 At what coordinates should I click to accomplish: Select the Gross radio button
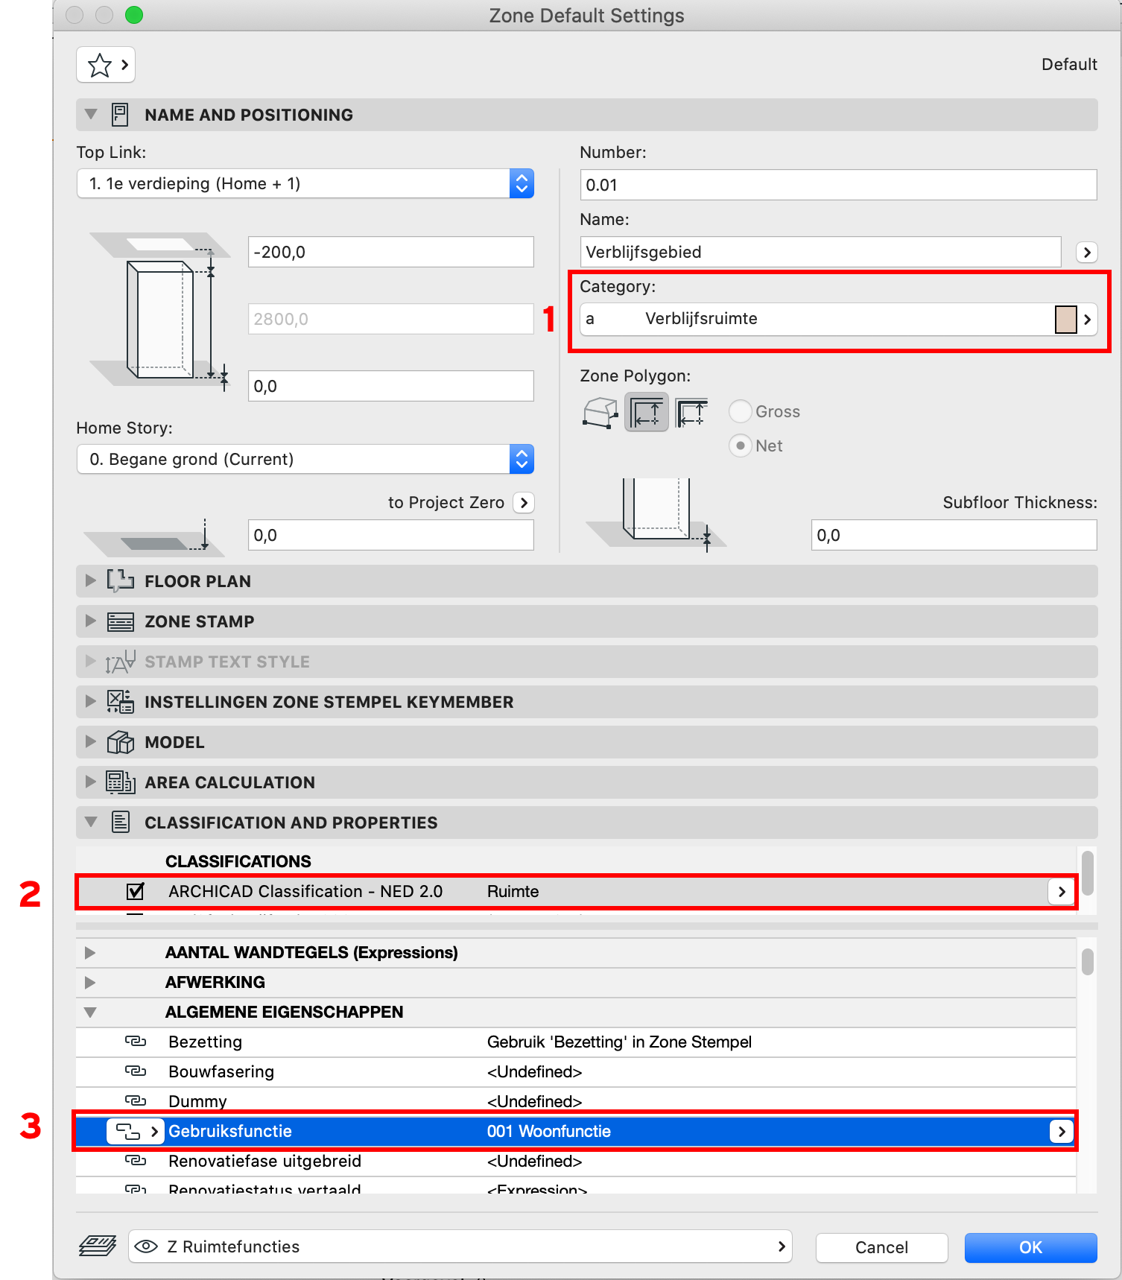point(740,411)
